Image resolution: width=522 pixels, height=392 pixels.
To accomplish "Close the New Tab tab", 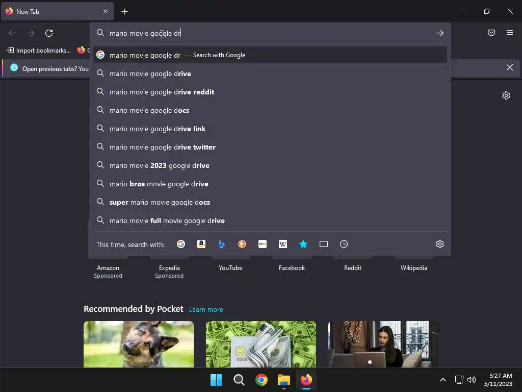I will click(105, 11).
